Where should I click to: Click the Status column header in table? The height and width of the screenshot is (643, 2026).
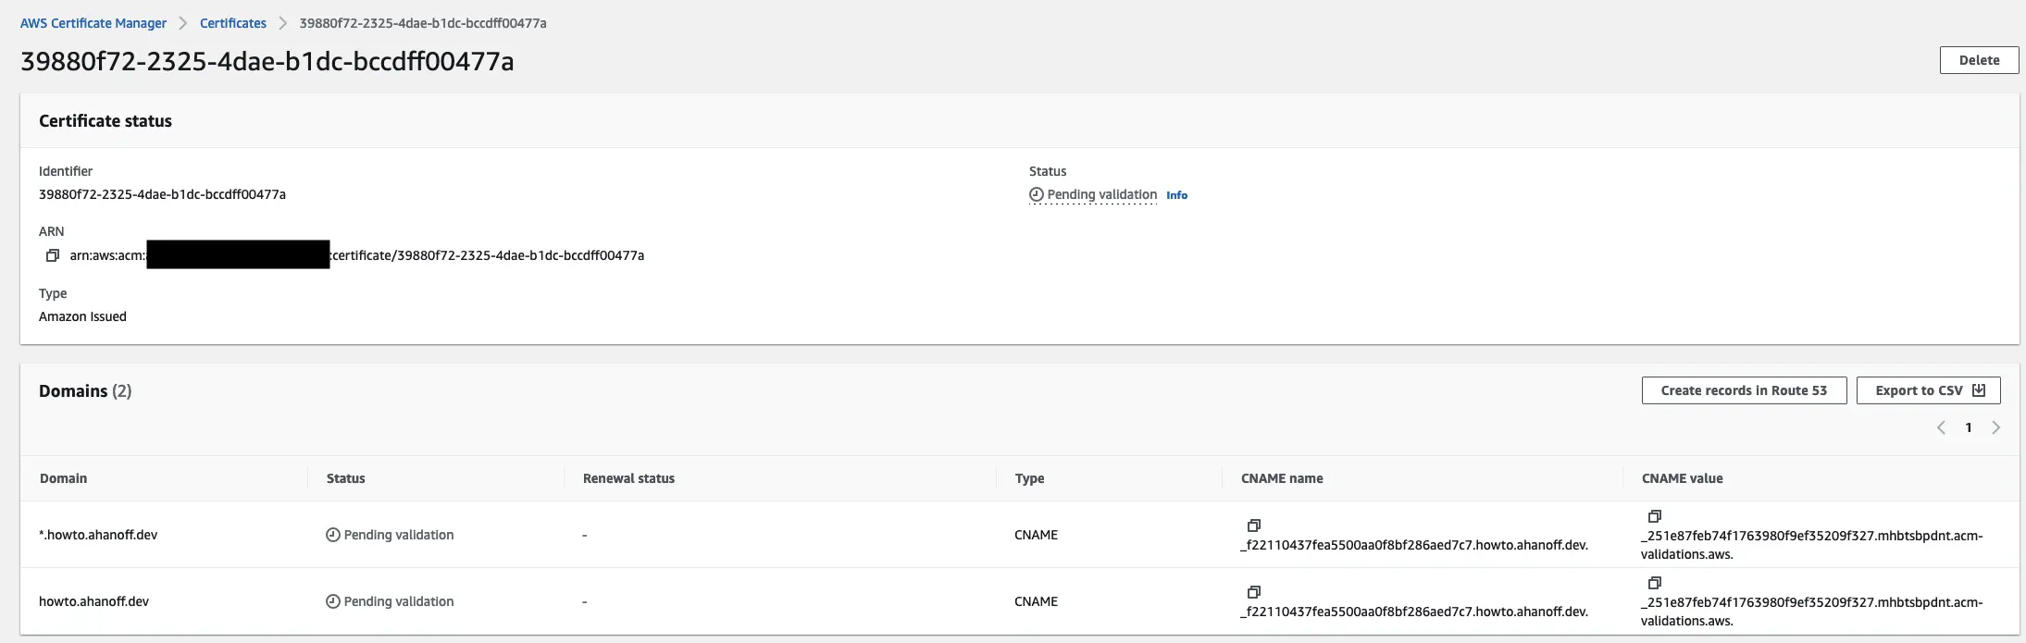pos(346,478)
